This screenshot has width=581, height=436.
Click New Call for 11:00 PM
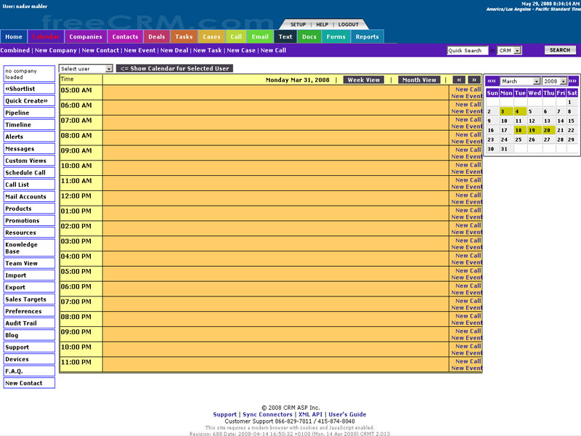tap(468, 361)
